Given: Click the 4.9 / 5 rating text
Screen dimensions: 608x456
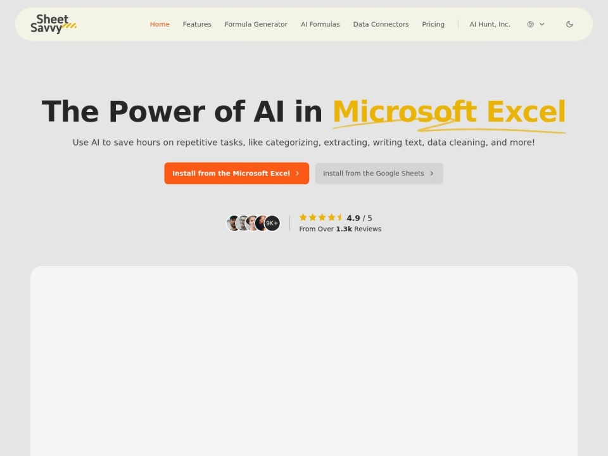Looking at the screenshot, I should tap(359, 218).
